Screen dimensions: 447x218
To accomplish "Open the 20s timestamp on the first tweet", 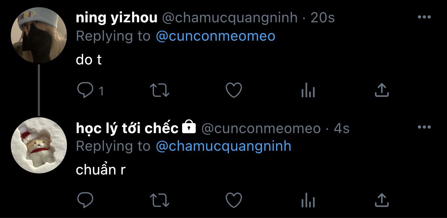I will [x=322, y=18].
